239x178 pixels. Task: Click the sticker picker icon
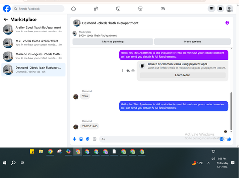point(87,139)
